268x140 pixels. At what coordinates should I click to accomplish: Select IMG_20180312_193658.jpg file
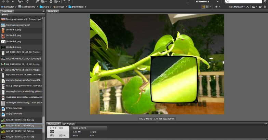click(21, 126)
